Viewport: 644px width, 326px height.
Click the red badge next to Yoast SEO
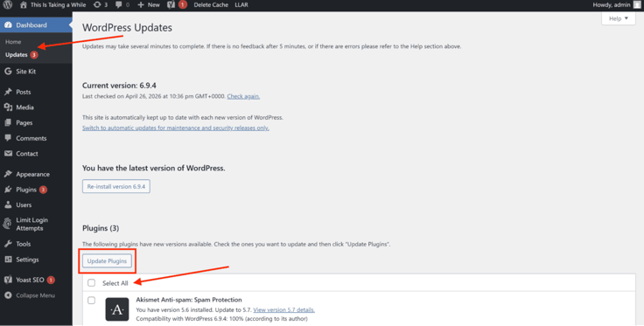tap(51, 280)
